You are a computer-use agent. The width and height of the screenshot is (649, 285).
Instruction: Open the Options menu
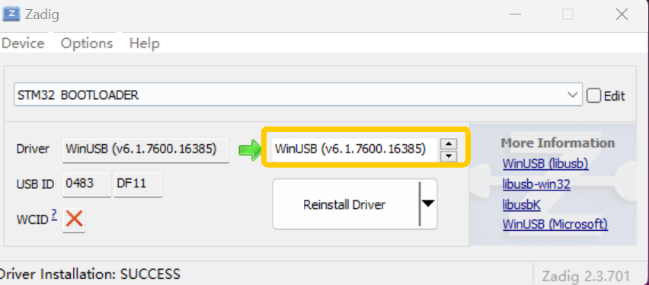pyautogui.click(x=87, y=43)
